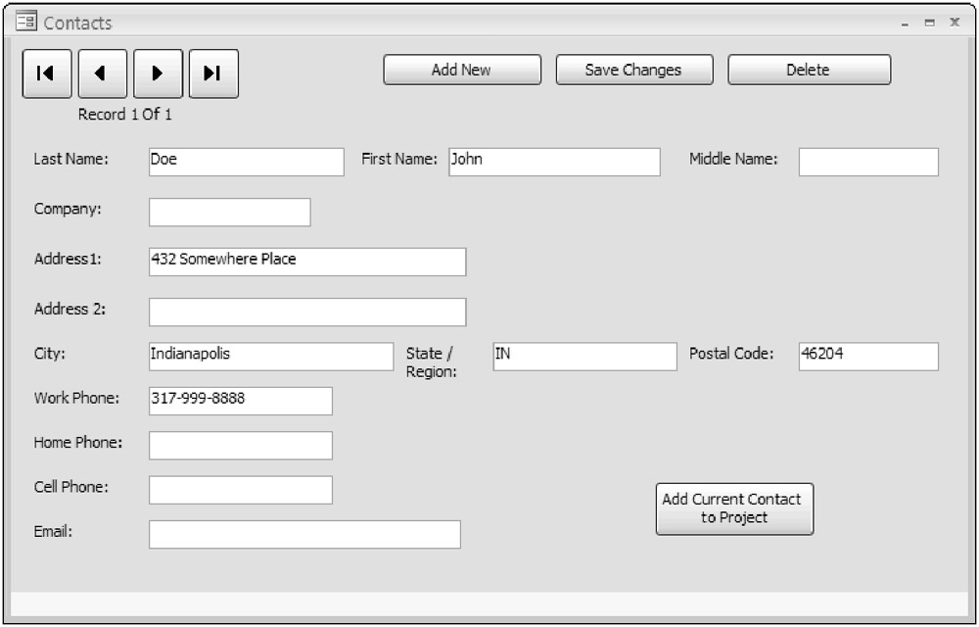Delete the current contact record
Viewport: 979px width, 627px height.
pos(809,70)
